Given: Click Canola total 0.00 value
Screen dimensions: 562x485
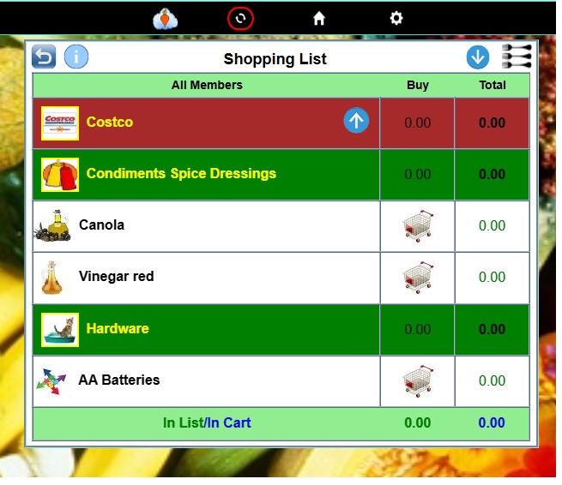Looking at the screenshot, I should 493,225.
